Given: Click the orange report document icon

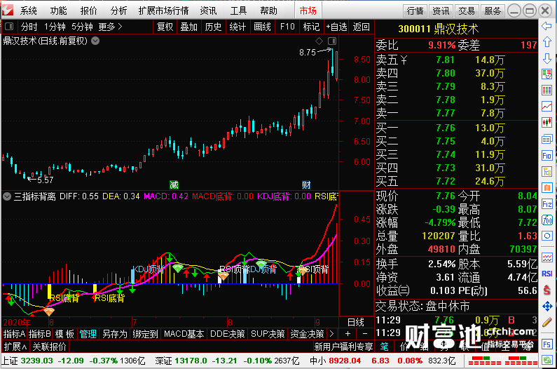Looking at the screenshot, I should click(546, 187).
